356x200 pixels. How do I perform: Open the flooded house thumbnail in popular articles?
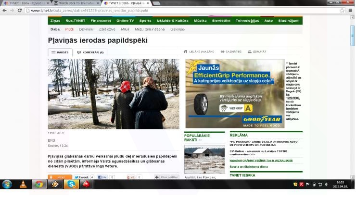(x=204, y=159)
